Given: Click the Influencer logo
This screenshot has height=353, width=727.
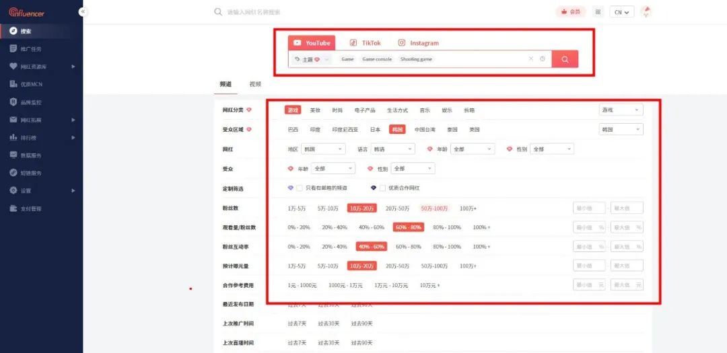Looking at the screenshot, I should [x=27, y=13].
